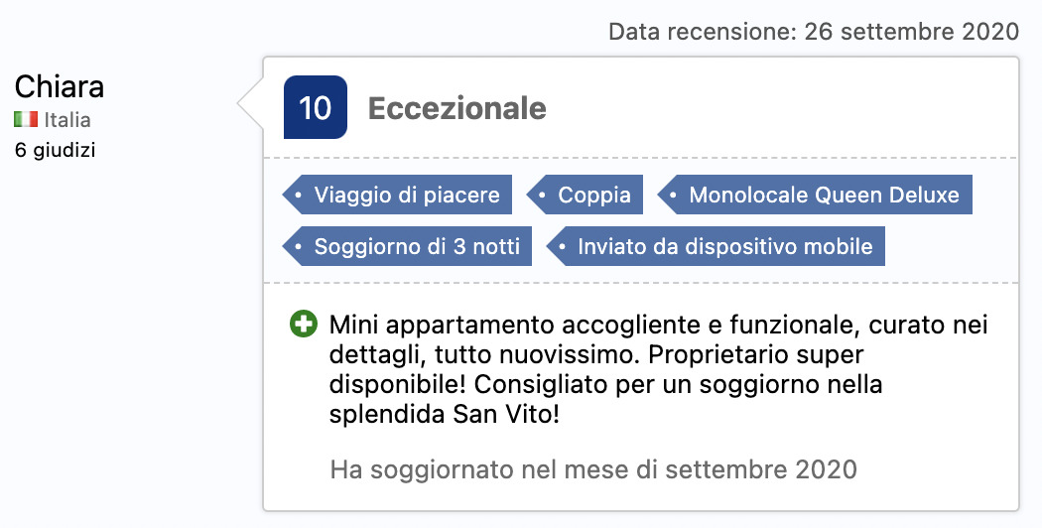
Task: Click the blue score badge showing 10
Action: (315, 107)
